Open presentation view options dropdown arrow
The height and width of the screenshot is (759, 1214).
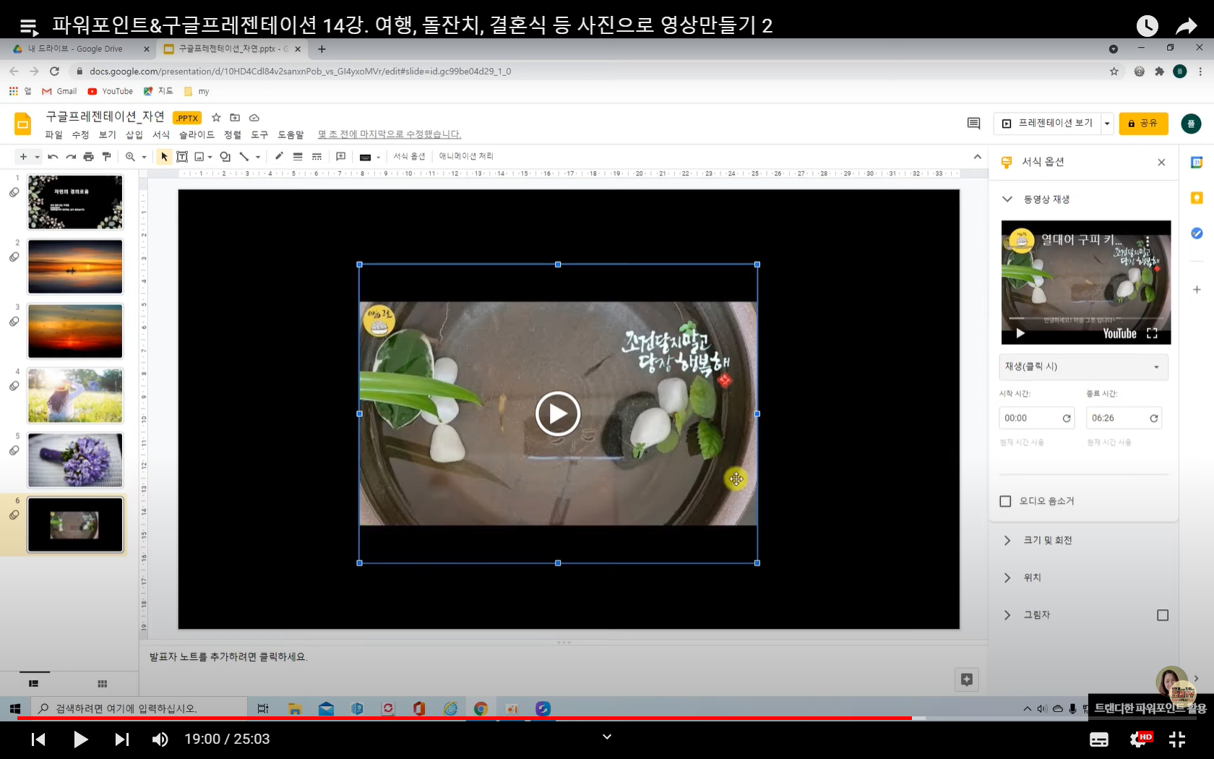(x=1106, y=124)
